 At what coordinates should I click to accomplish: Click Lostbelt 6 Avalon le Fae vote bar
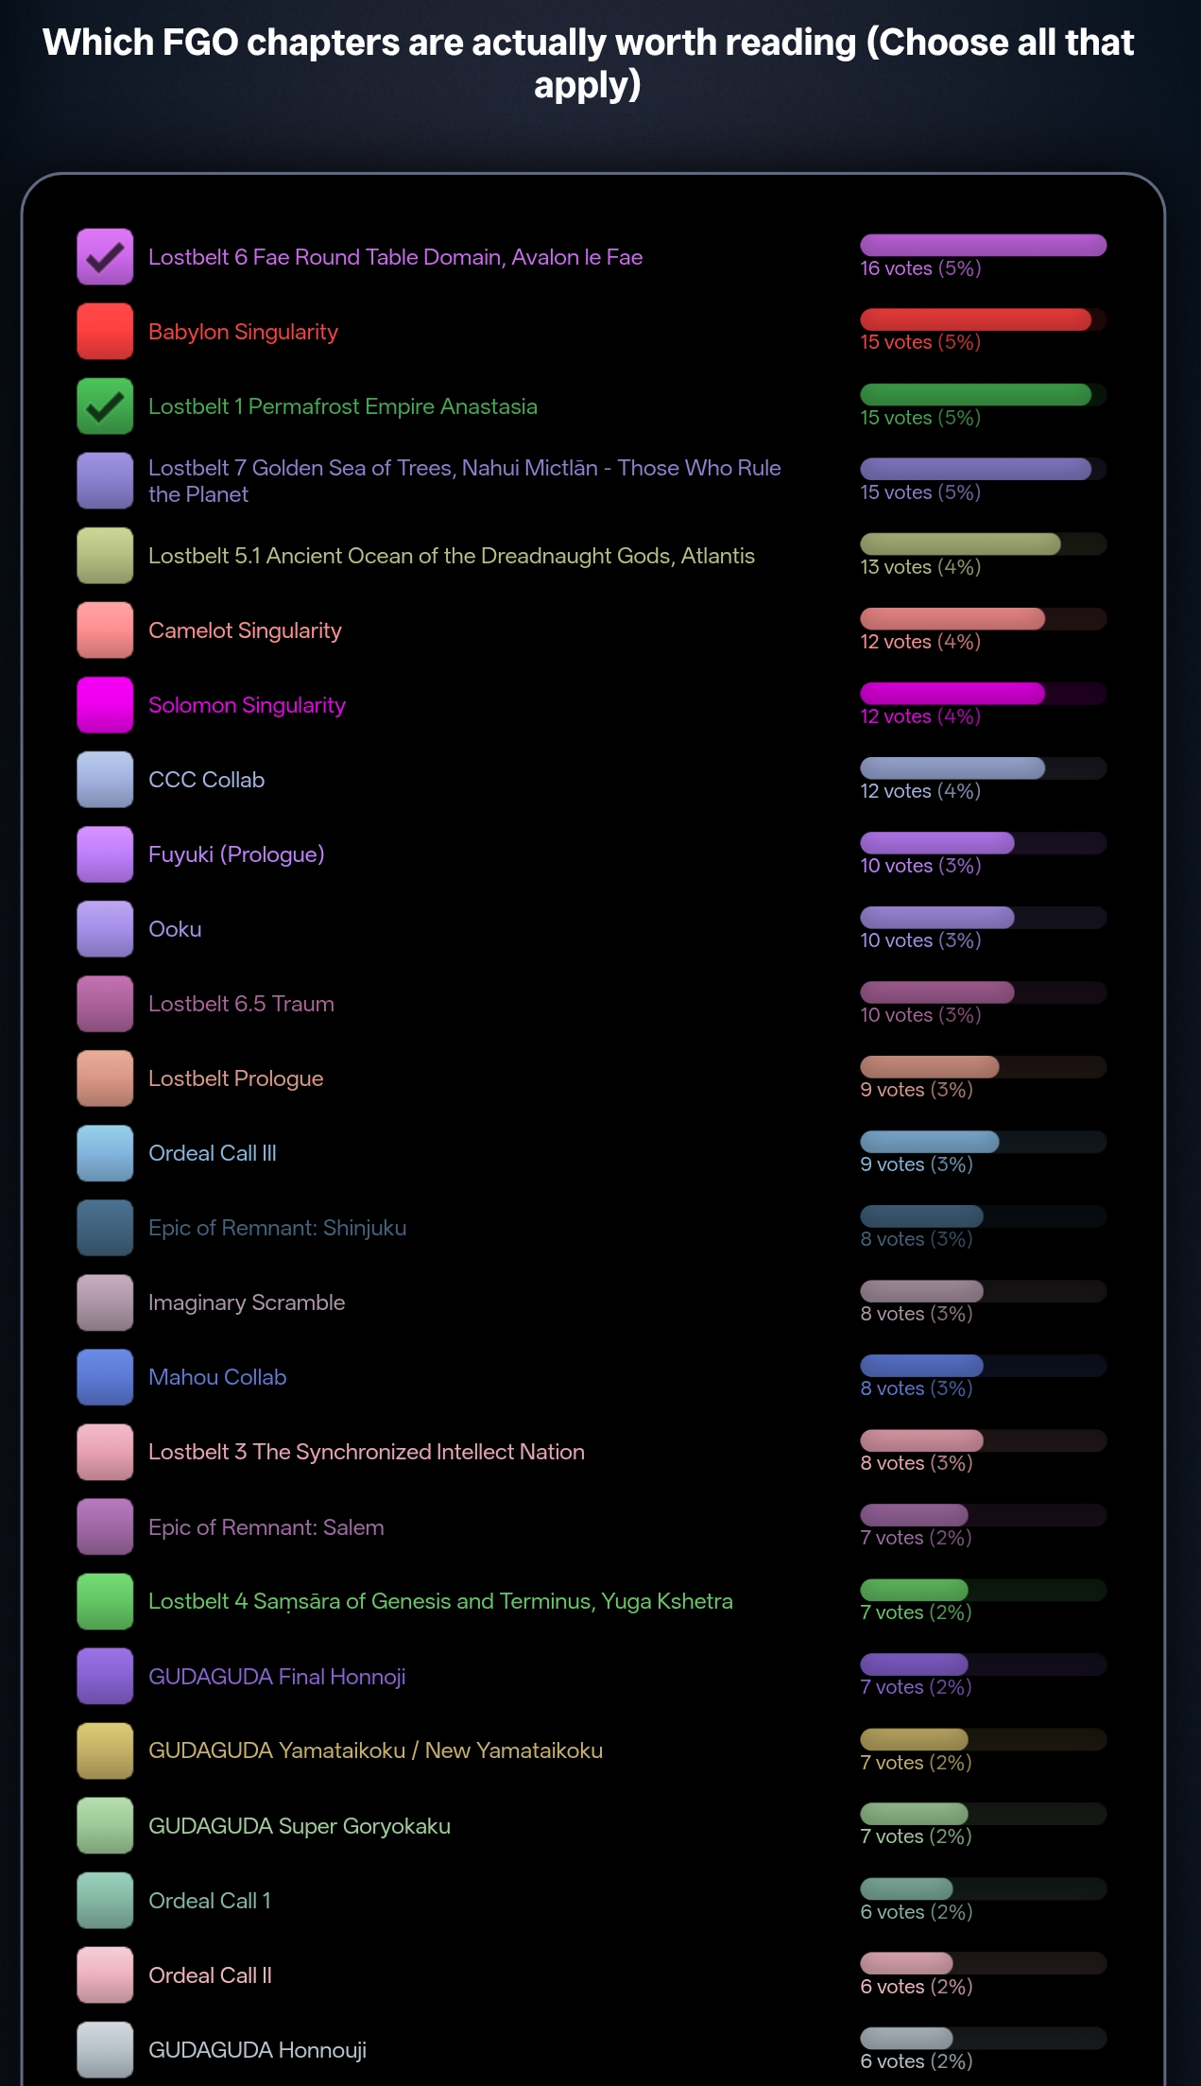coord(983,245)
